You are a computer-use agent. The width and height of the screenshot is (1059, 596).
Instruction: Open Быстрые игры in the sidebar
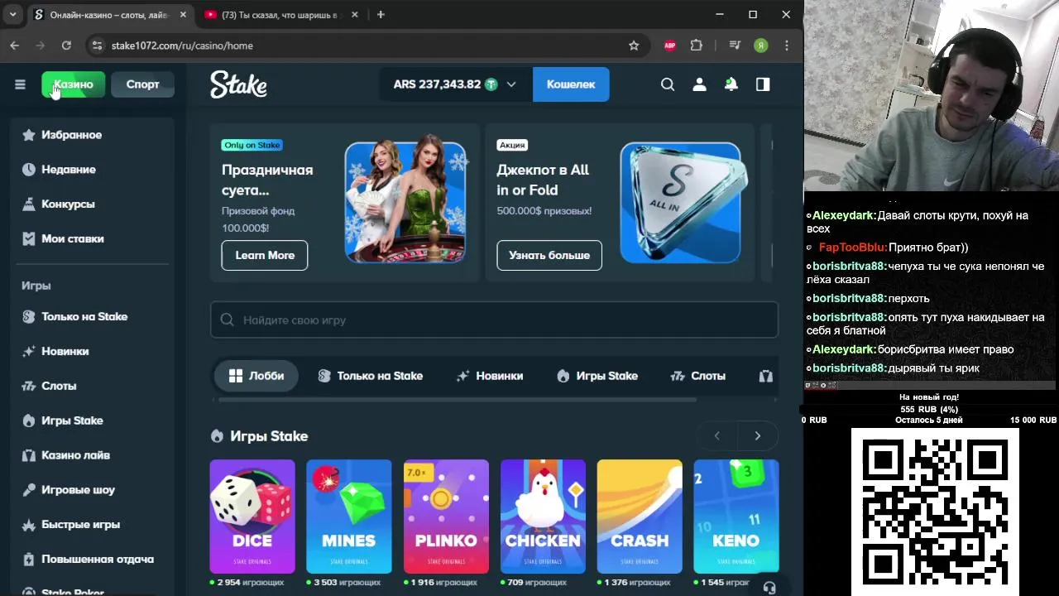tap(93, 526)
